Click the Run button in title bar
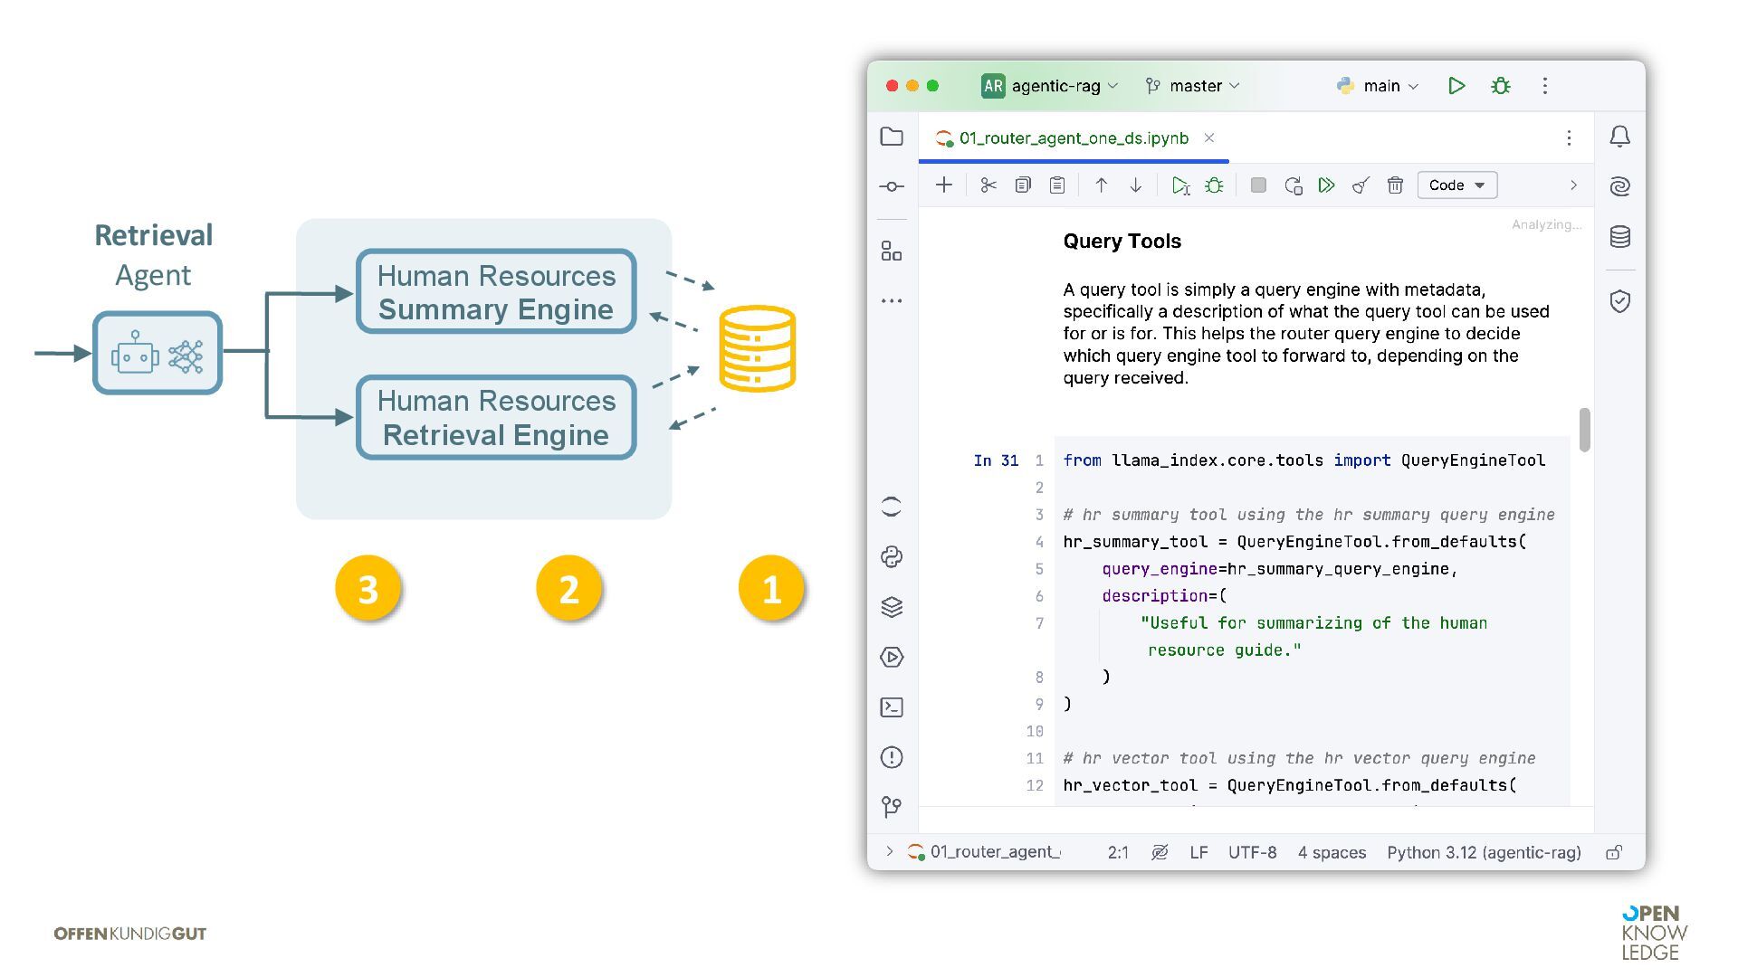Viewport: 1738px width, 977px height. 1456,86
